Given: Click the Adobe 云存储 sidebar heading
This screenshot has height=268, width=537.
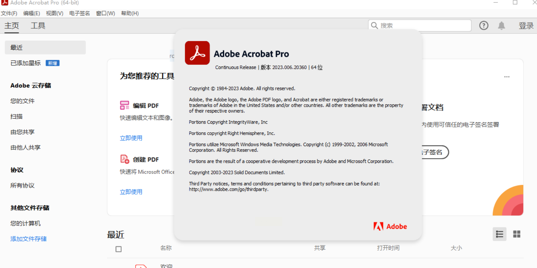Looking at the screenshot, I should pyautogui.click(x=31, y=86).
